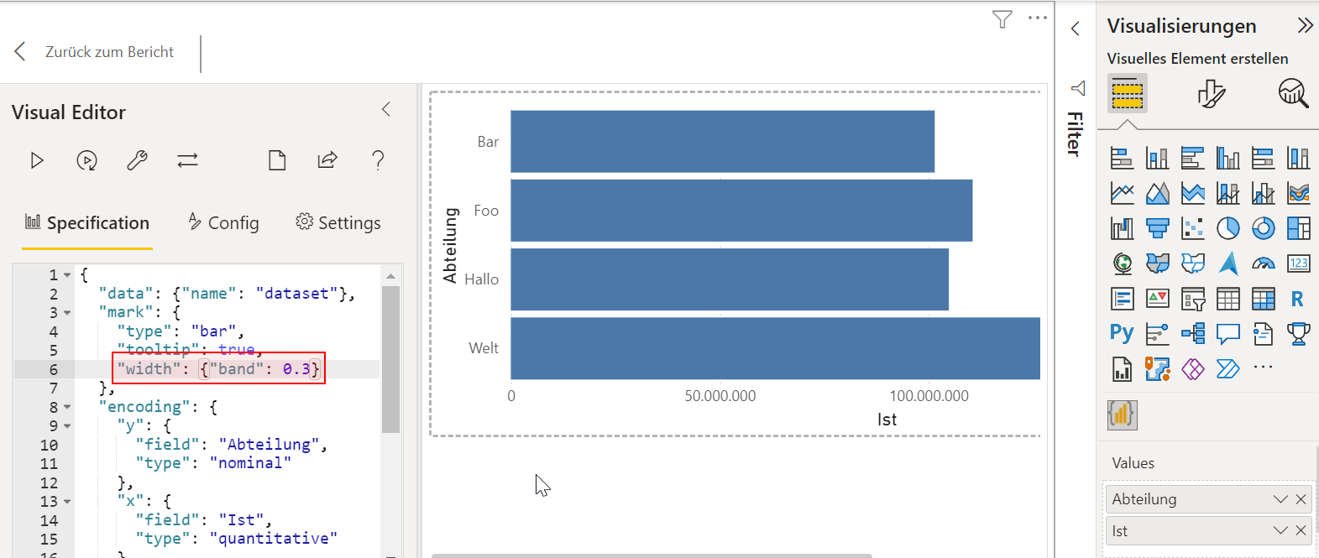Click the Zurück zum Bericht link

[109, 51]
